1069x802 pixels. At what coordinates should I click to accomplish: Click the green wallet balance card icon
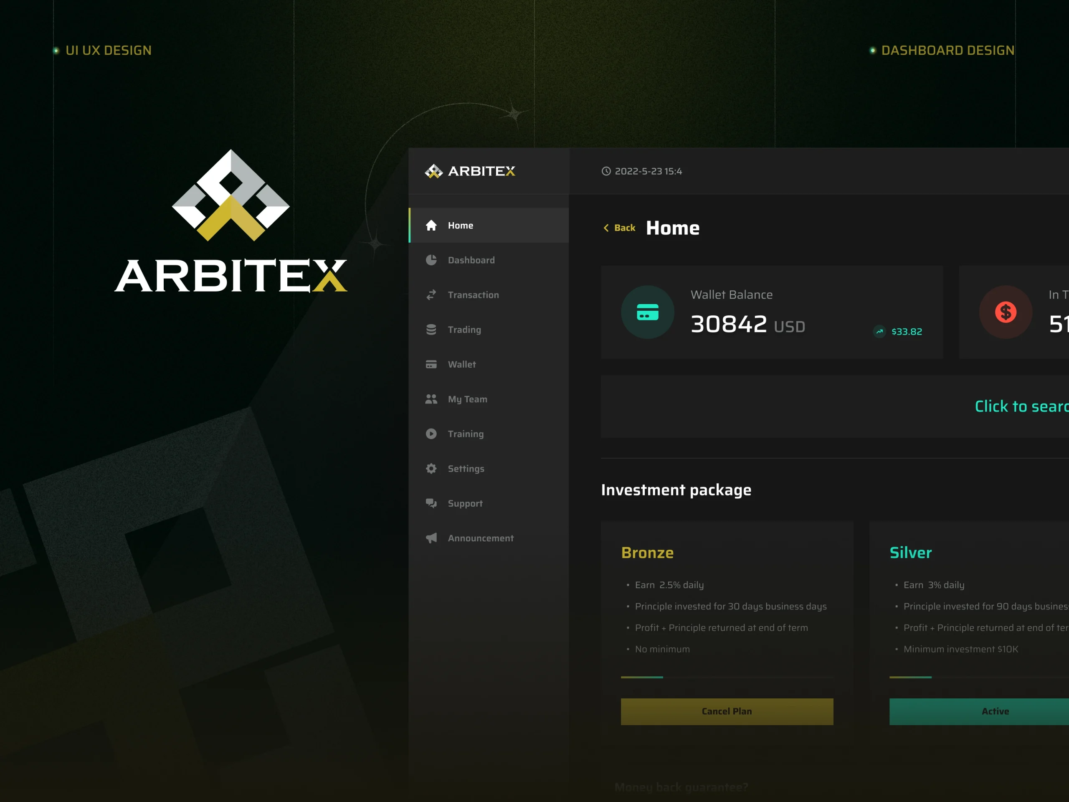point(648,312)
